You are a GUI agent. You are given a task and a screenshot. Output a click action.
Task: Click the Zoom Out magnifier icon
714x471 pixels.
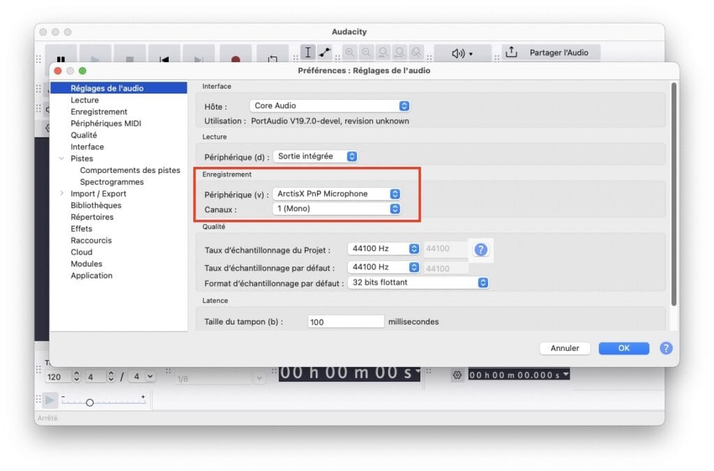click(367, 52)
